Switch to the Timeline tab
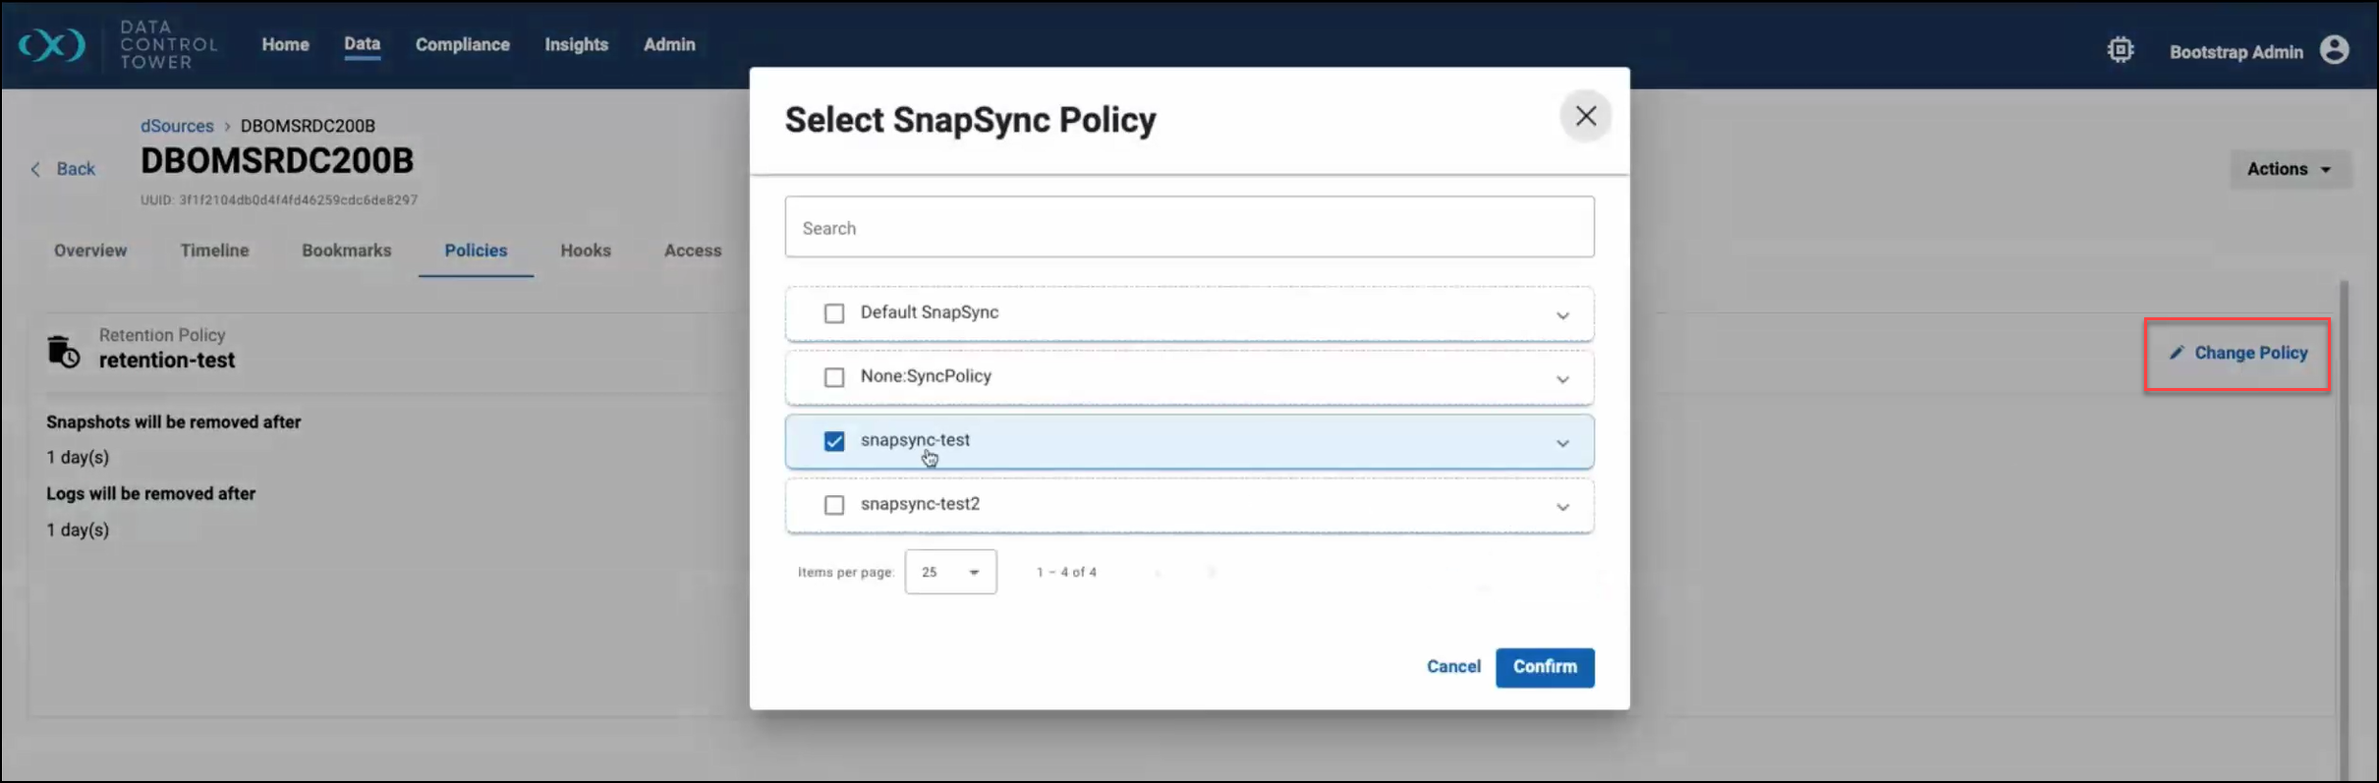 coord(214,251)
